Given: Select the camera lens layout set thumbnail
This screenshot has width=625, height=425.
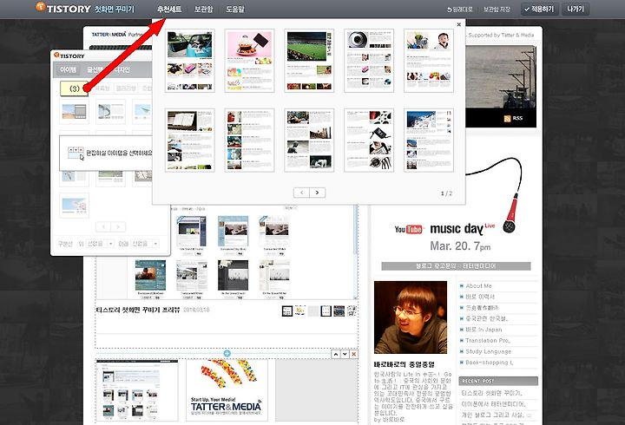Looking at the screenshot, I should 369,61.
